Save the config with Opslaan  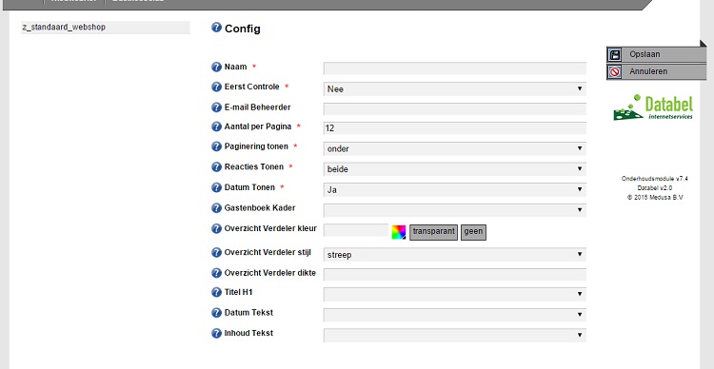tap(656, 54)
